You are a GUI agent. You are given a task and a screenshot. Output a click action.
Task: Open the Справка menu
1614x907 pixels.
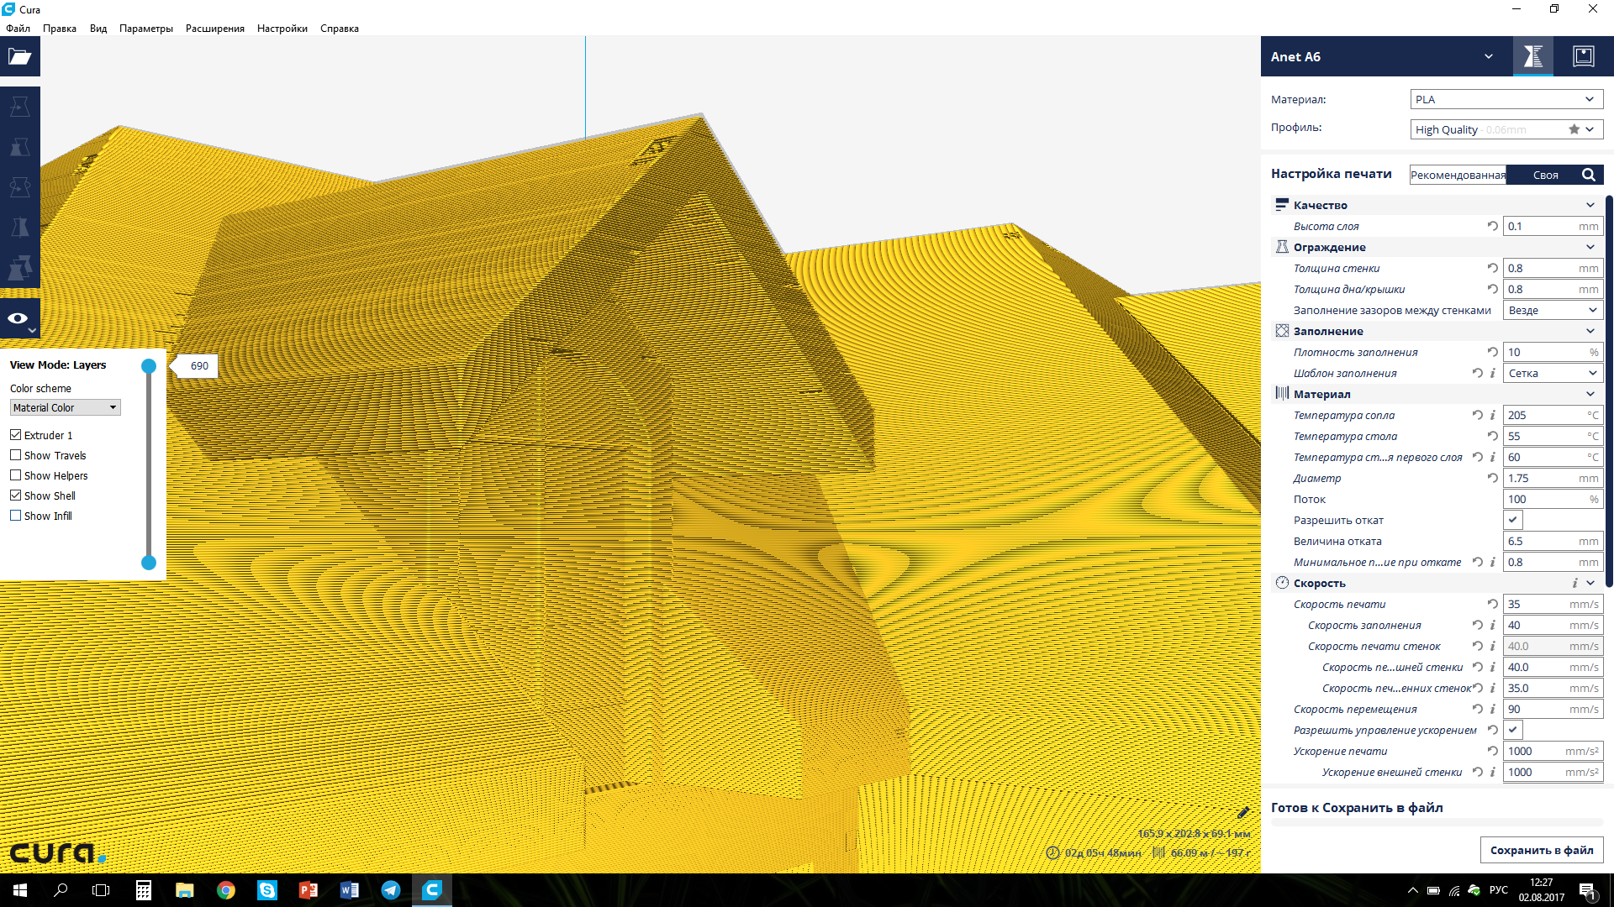coord(339,29)
